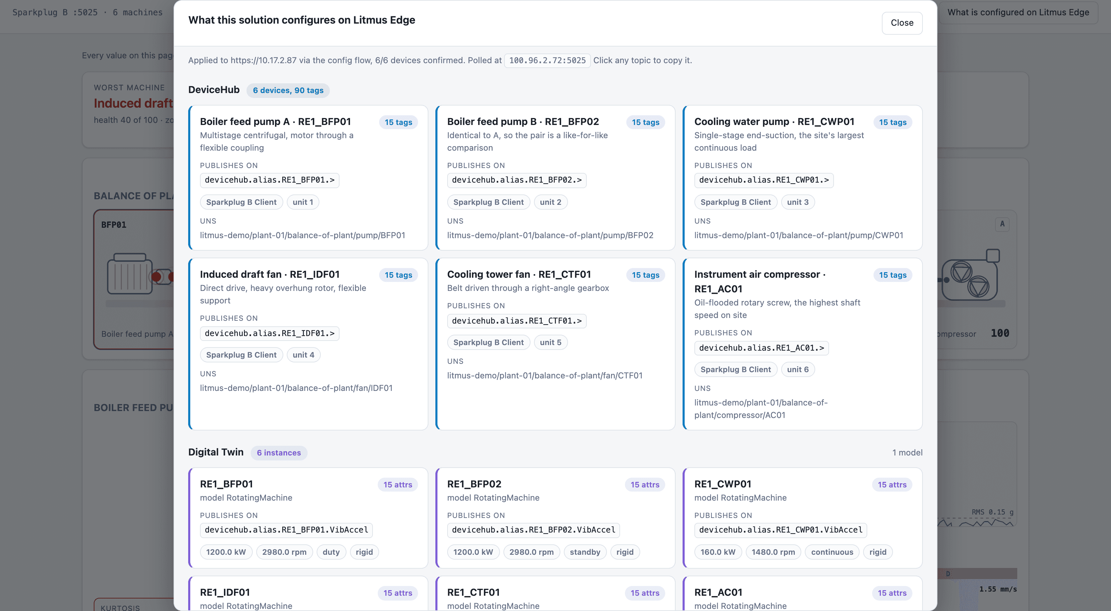This screenshot has height=611, width=1111.
Task: Click '15 tags' badge on Boiler feed pump B
Action: coord(646,123)
